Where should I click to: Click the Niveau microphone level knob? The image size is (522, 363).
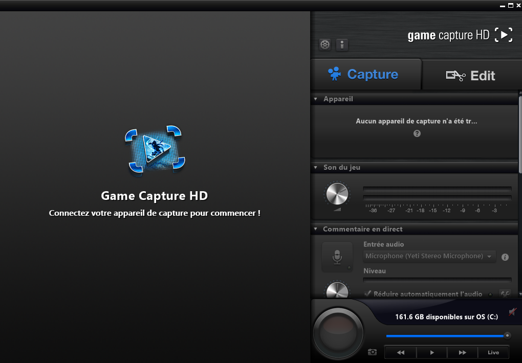click(x=337, y=289)
